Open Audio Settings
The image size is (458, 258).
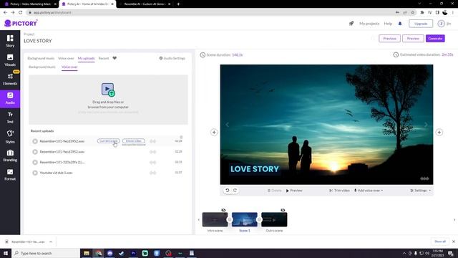tap(172, 58)
